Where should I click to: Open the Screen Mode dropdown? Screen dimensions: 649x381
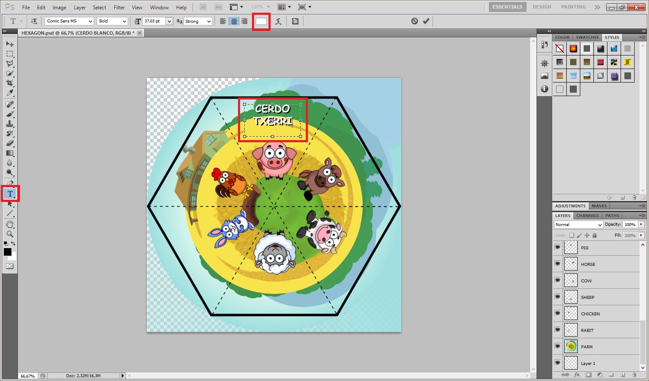(x=305, y=7)
